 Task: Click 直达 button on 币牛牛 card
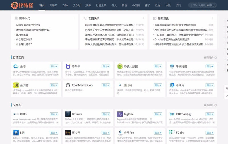click(x=106, y=67)
